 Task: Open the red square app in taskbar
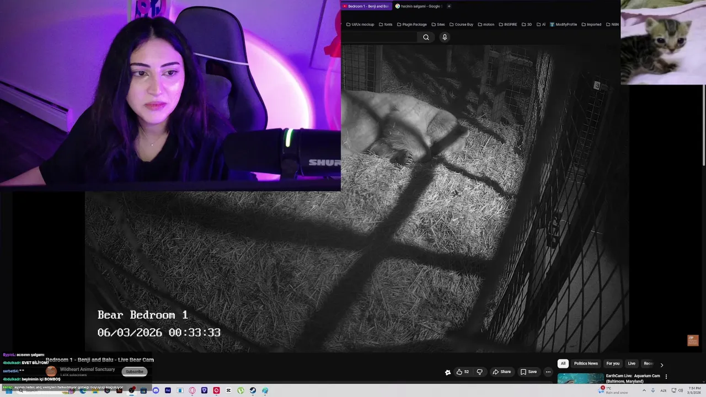click(x=216, y=390)
